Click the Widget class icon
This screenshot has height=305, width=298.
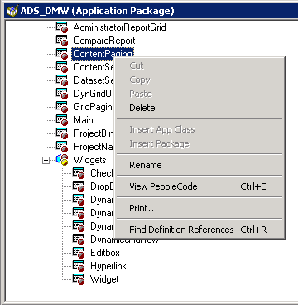click(x=79, y=279)
